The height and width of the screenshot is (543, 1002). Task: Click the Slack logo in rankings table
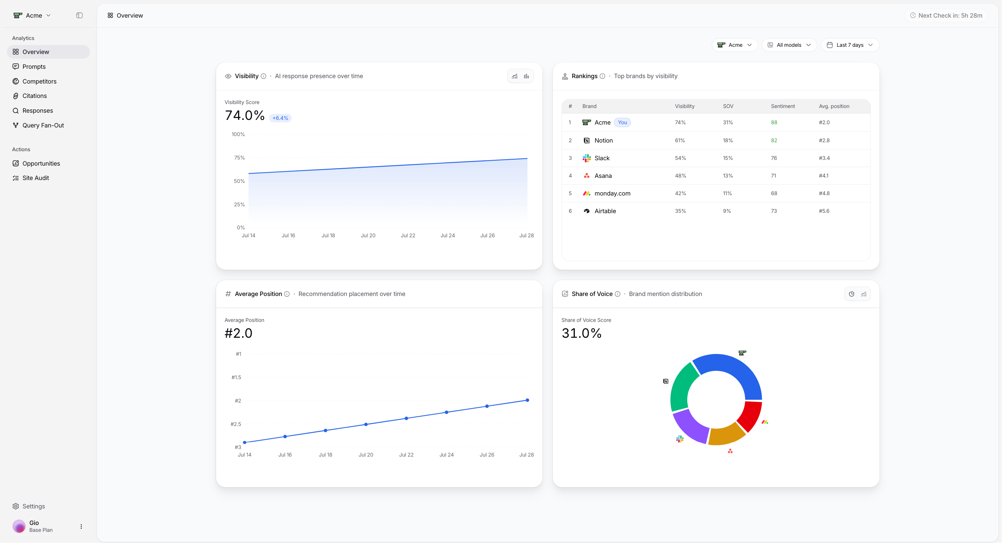587,158
